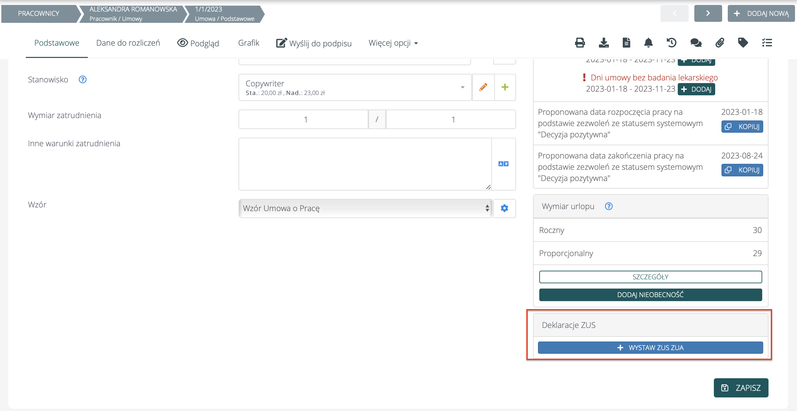Click translate icon beside Inne warunki field
Screen dimensions: 797x411
504,164
